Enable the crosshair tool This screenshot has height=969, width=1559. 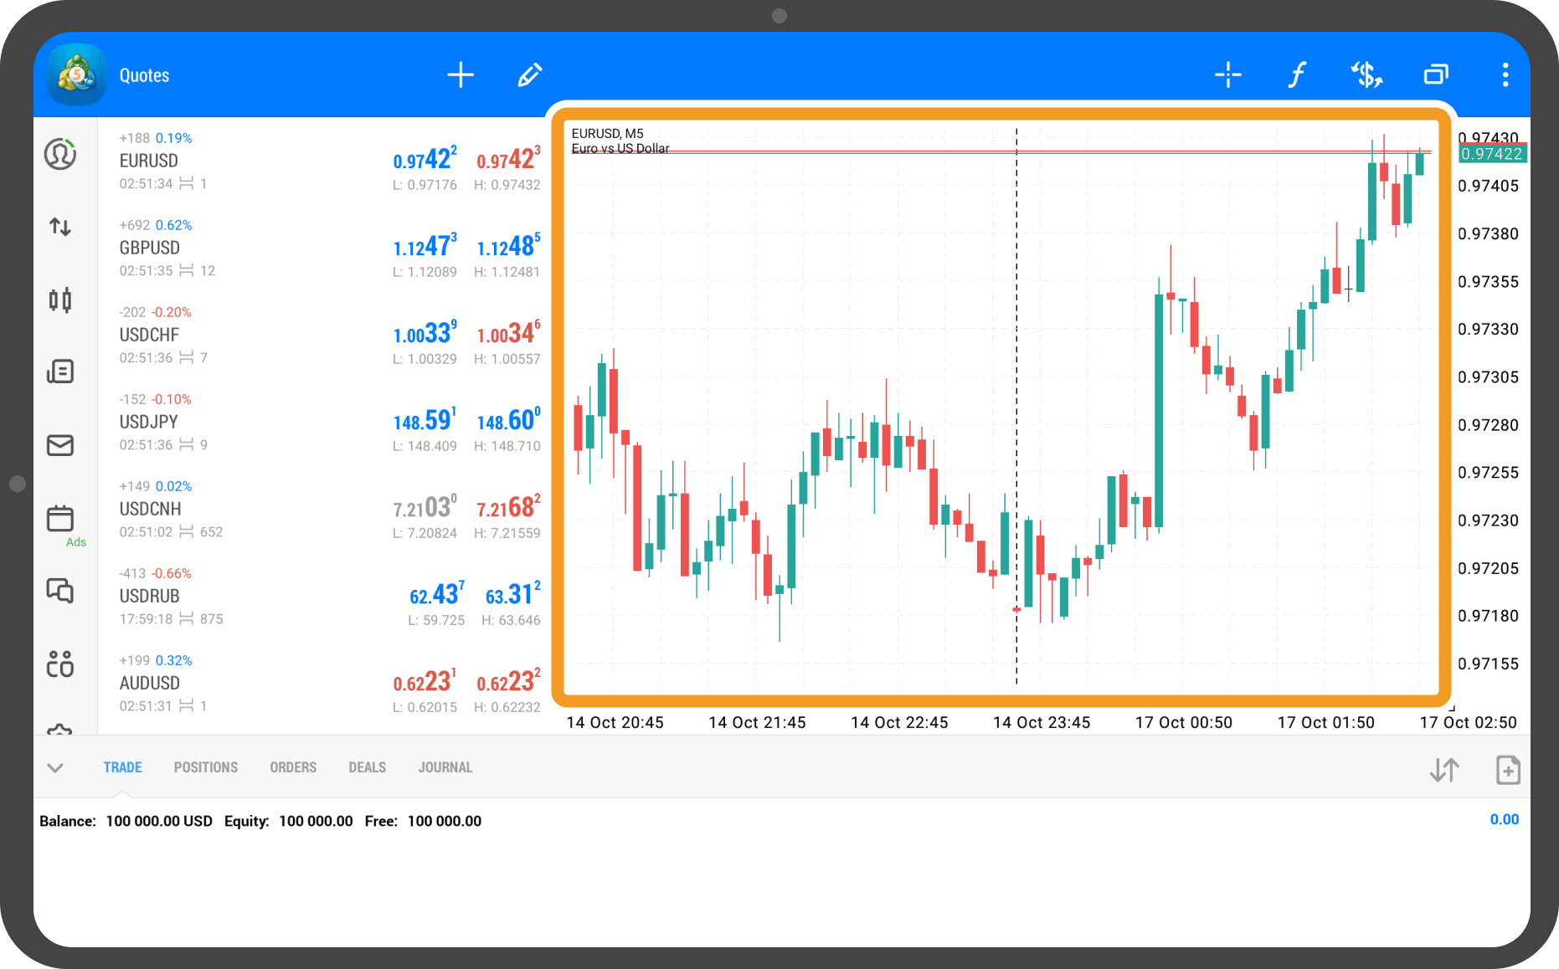pyautogui.click(x=1227, y=75)
